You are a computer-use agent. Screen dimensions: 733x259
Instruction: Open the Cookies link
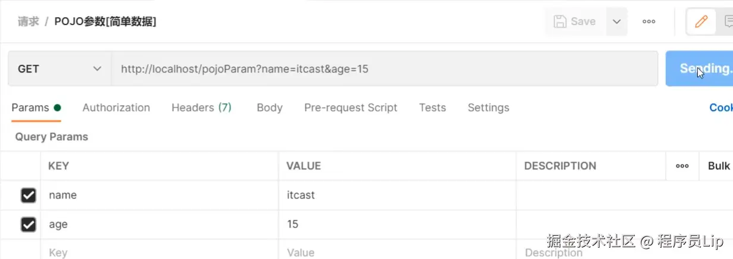[x=720, y=108]
